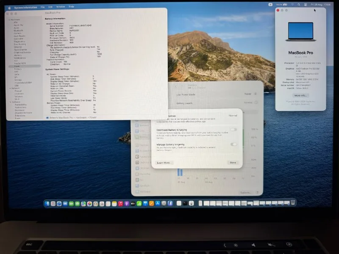Open the Mail app in the Dock
The width and height of the screenshot is (339, 254).
point(65,204)
